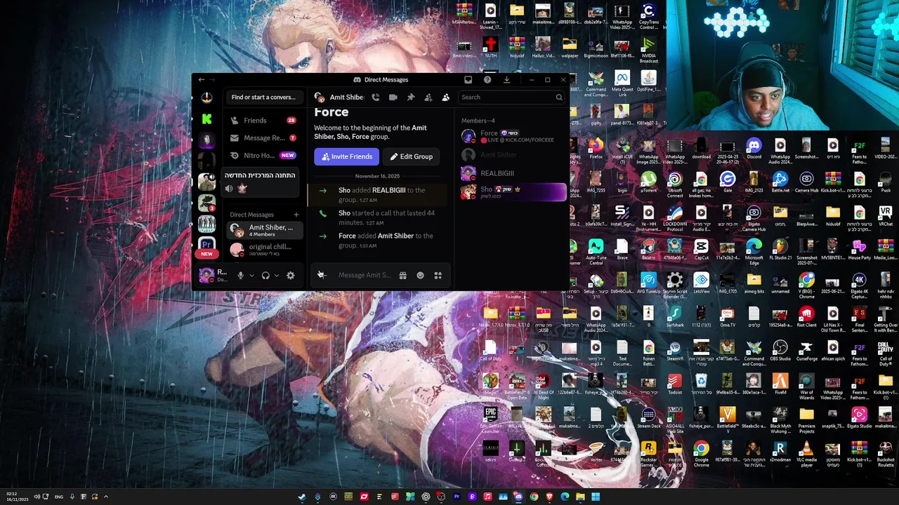Open emoji picker in message bar
This screenshot has height=505, width=899.
click(x=421, y=276)
